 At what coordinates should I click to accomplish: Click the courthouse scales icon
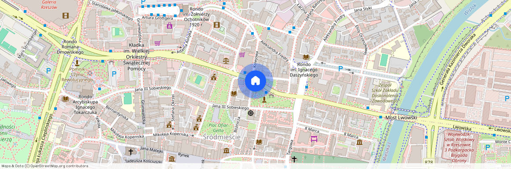(x=226, y=60)
